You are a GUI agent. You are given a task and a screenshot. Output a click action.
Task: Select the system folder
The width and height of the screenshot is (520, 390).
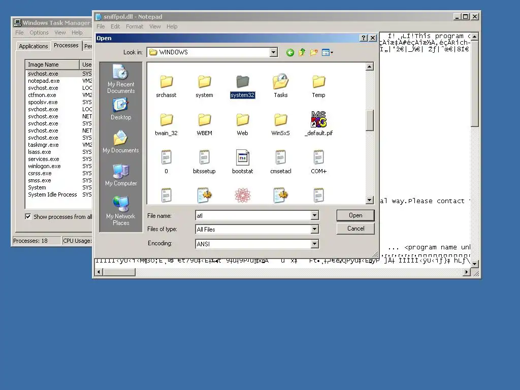pyautogui.click(x=204, y=86)
